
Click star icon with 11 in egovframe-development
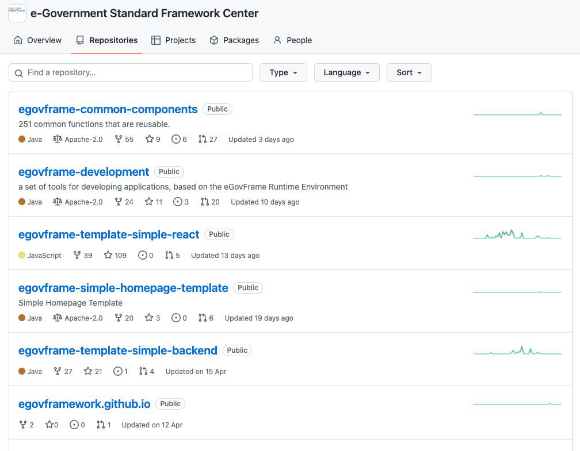pyautogui.click(x=149, y=202)
